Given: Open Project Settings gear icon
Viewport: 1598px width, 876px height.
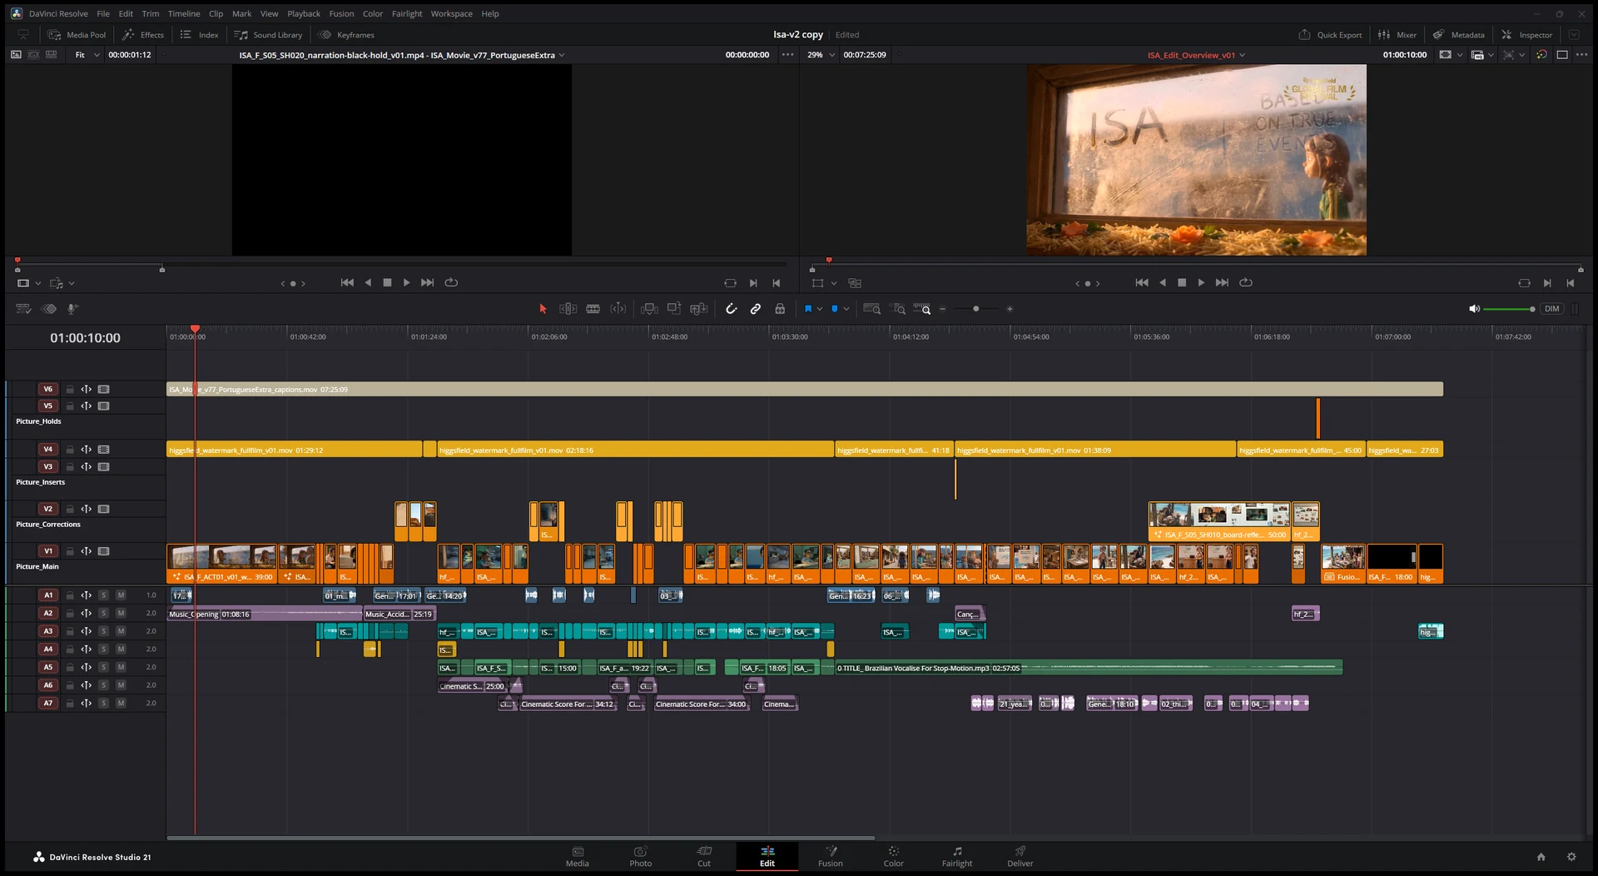Looking at the screenshot, I should click(x=1571, y=857).
